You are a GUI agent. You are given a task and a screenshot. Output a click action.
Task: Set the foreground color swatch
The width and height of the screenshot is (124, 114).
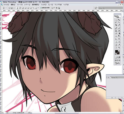pyautogui.click(x=117, y=51)
